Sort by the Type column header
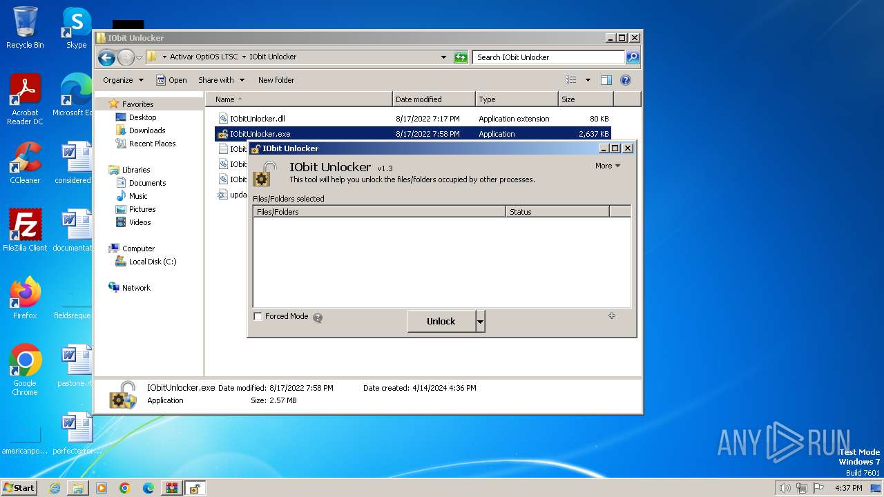The image size is (884, 497). 517,99
